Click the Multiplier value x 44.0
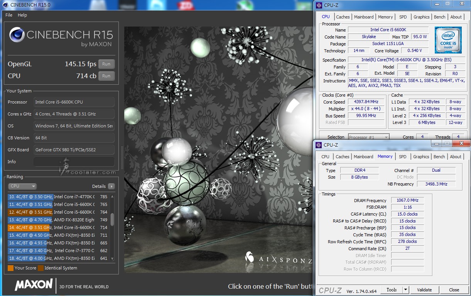 [366, 109]
